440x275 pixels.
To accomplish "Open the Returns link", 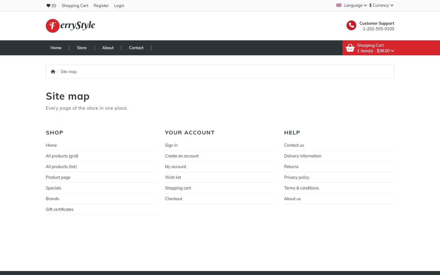I will (x=291, y=167).
